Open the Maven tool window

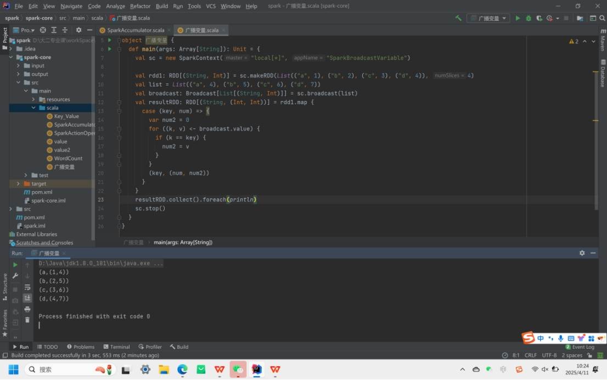pos(603,40)
